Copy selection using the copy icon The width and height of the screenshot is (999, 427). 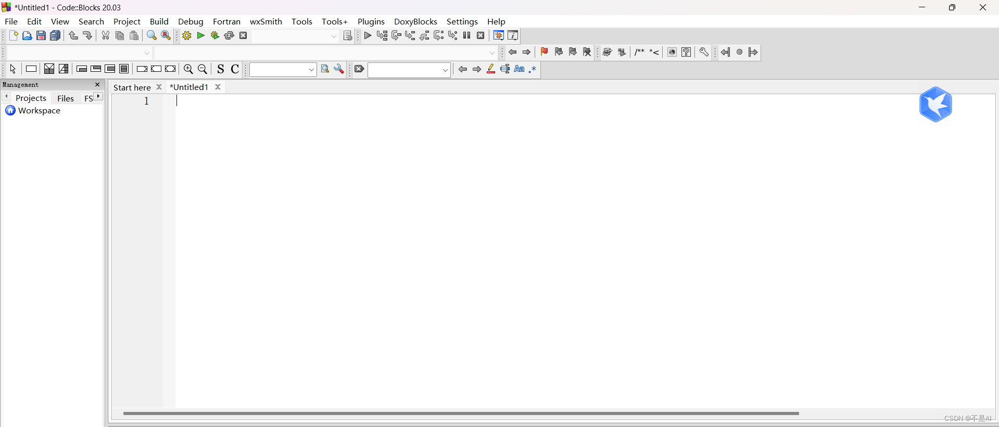click(x=120, y=36)
